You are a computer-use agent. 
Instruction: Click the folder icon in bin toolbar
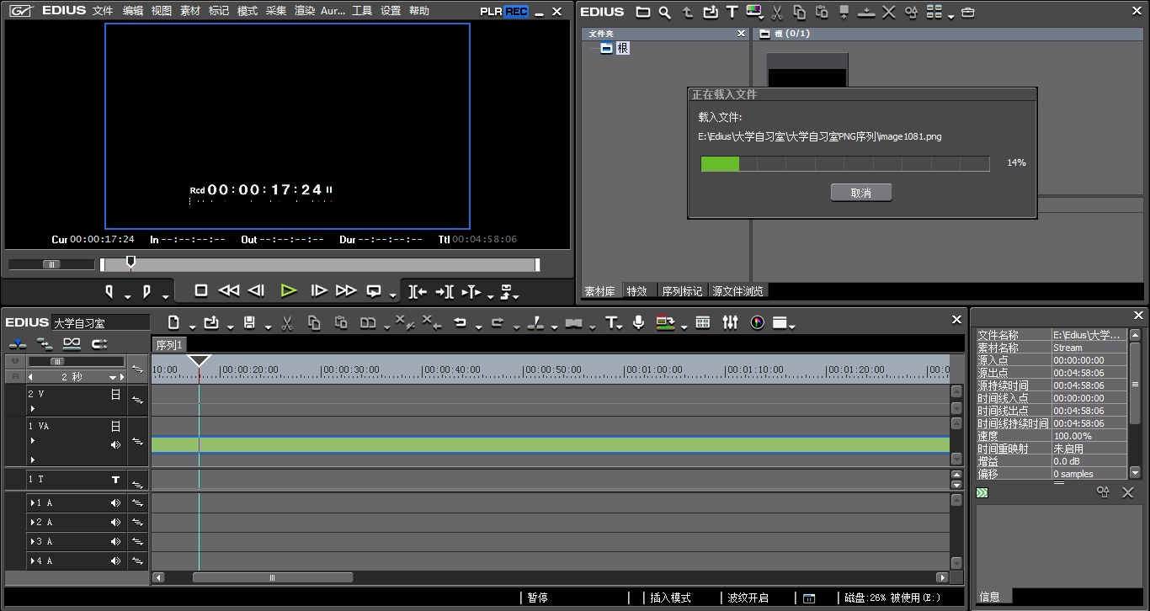[x=643, y=12]
